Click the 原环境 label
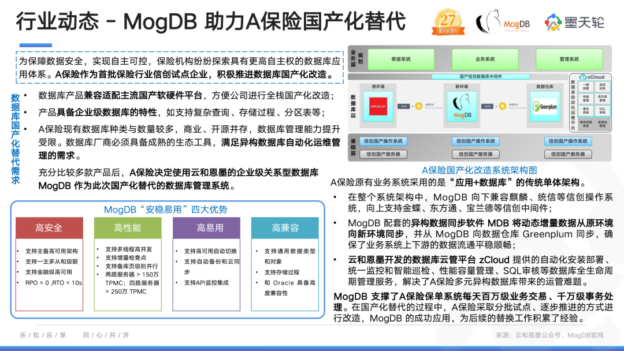 [378, 86]
